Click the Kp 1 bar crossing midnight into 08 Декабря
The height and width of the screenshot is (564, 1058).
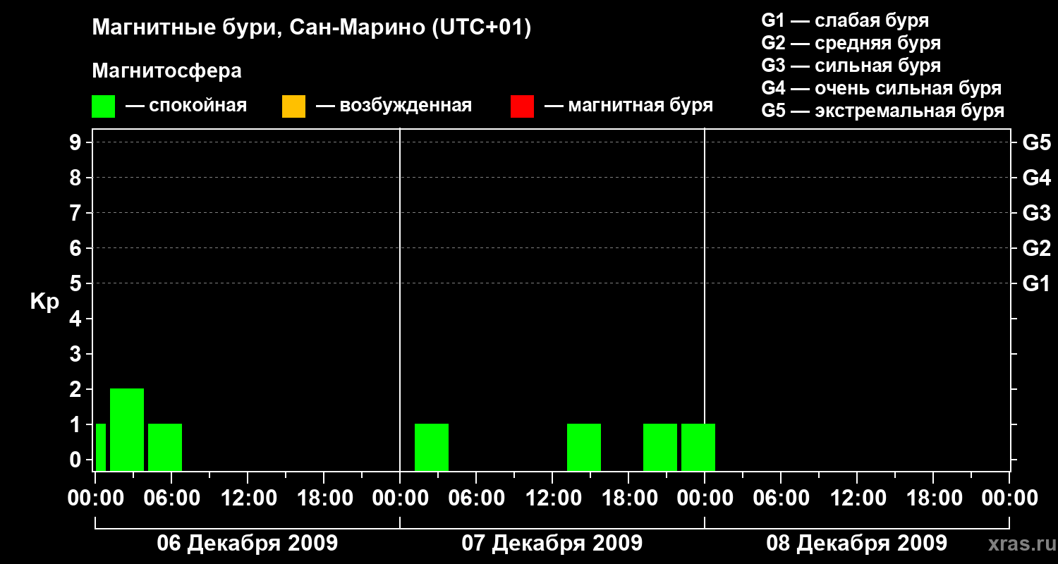698,447
